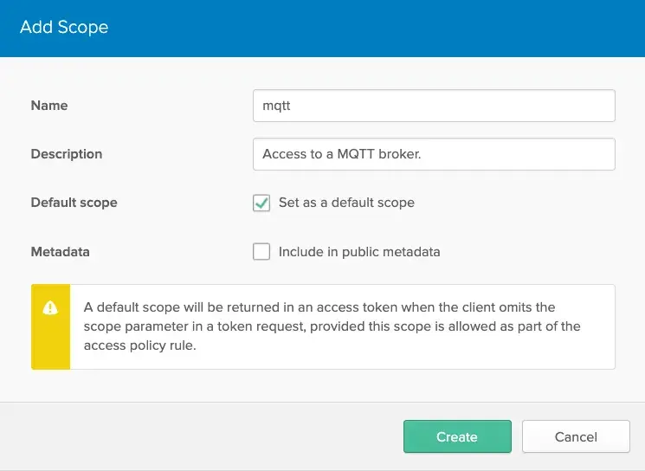Click the 'Default scope' row label
This screenshot has height=471, width=645.
(x=74, y=203)
